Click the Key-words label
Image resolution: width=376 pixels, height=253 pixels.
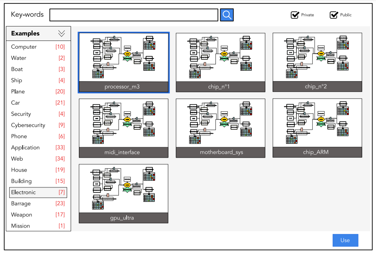(x=27, y=15)
